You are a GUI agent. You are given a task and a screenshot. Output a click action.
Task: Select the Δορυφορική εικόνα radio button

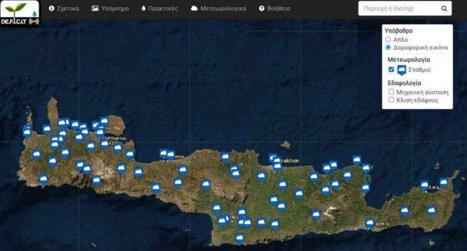pos(388,47)
